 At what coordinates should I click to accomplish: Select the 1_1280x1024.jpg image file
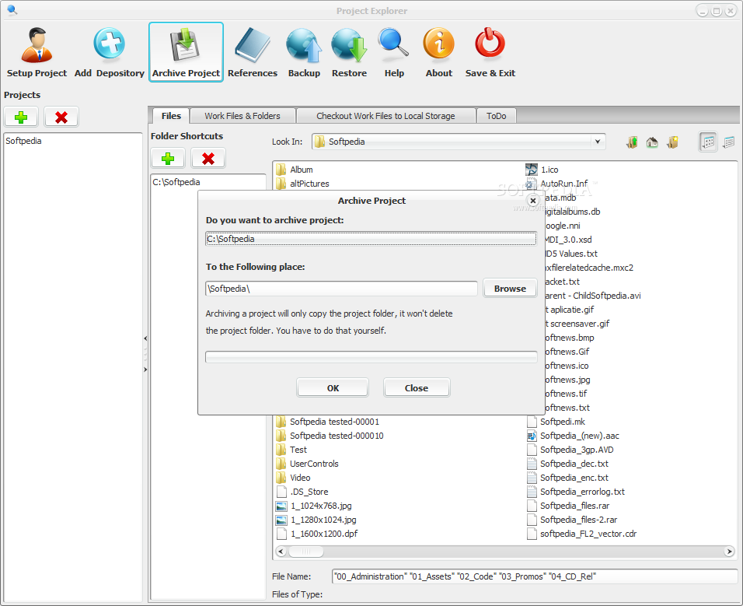[x=316, y=520]
